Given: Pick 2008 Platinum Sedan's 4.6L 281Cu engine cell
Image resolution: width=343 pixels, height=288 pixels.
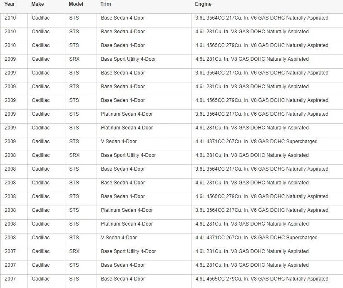Looking at the screenshot, I should pos(252,224).
